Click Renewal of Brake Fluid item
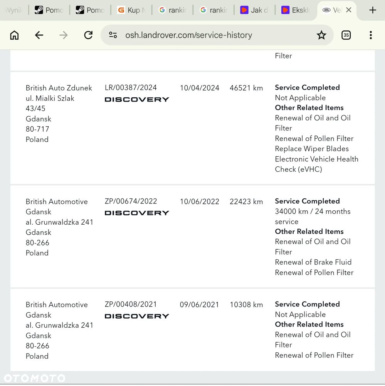This screenshot has width=385, height=386. coord(313,262)
